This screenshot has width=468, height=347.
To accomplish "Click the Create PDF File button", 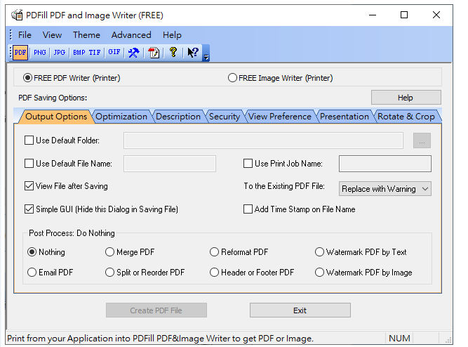I will [x=156, y=310].
